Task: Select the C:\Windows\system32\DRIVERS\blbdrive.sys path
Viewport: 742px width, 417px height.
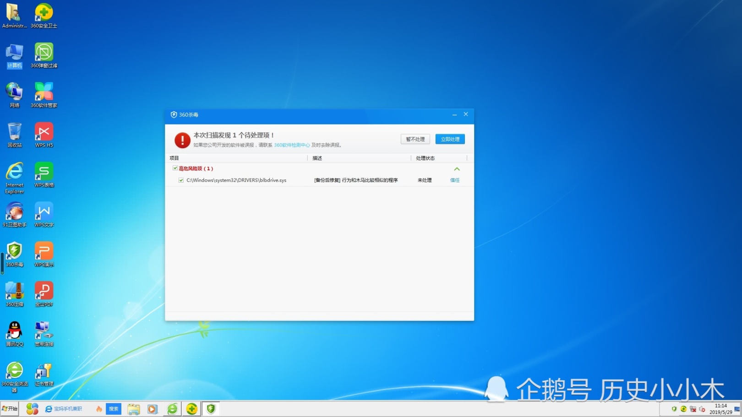Action: click(x=236, y=180)
